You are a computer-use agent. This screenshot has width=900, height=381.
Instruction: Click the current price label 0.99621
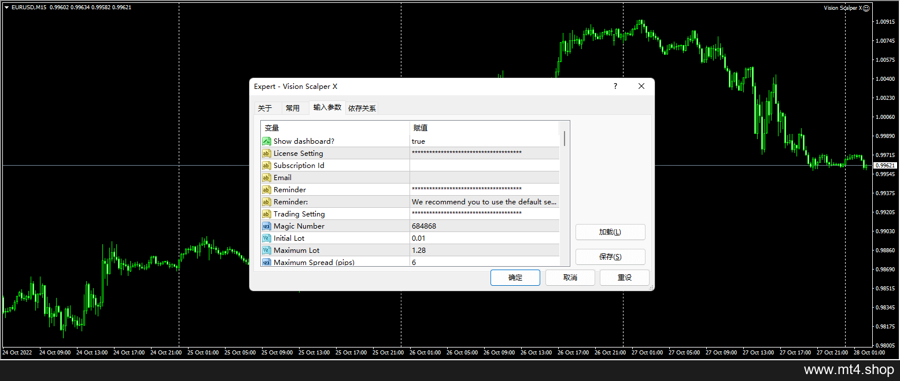(x=885, y=166)
